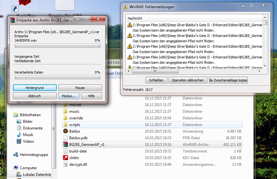This screenshot has width=277, height=179.
Task: Click the build-date text document icon
Action: (x=66, y=151)
